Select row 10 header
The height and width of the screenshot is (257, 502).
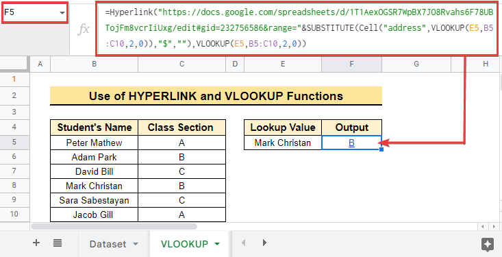click(15, 215)
